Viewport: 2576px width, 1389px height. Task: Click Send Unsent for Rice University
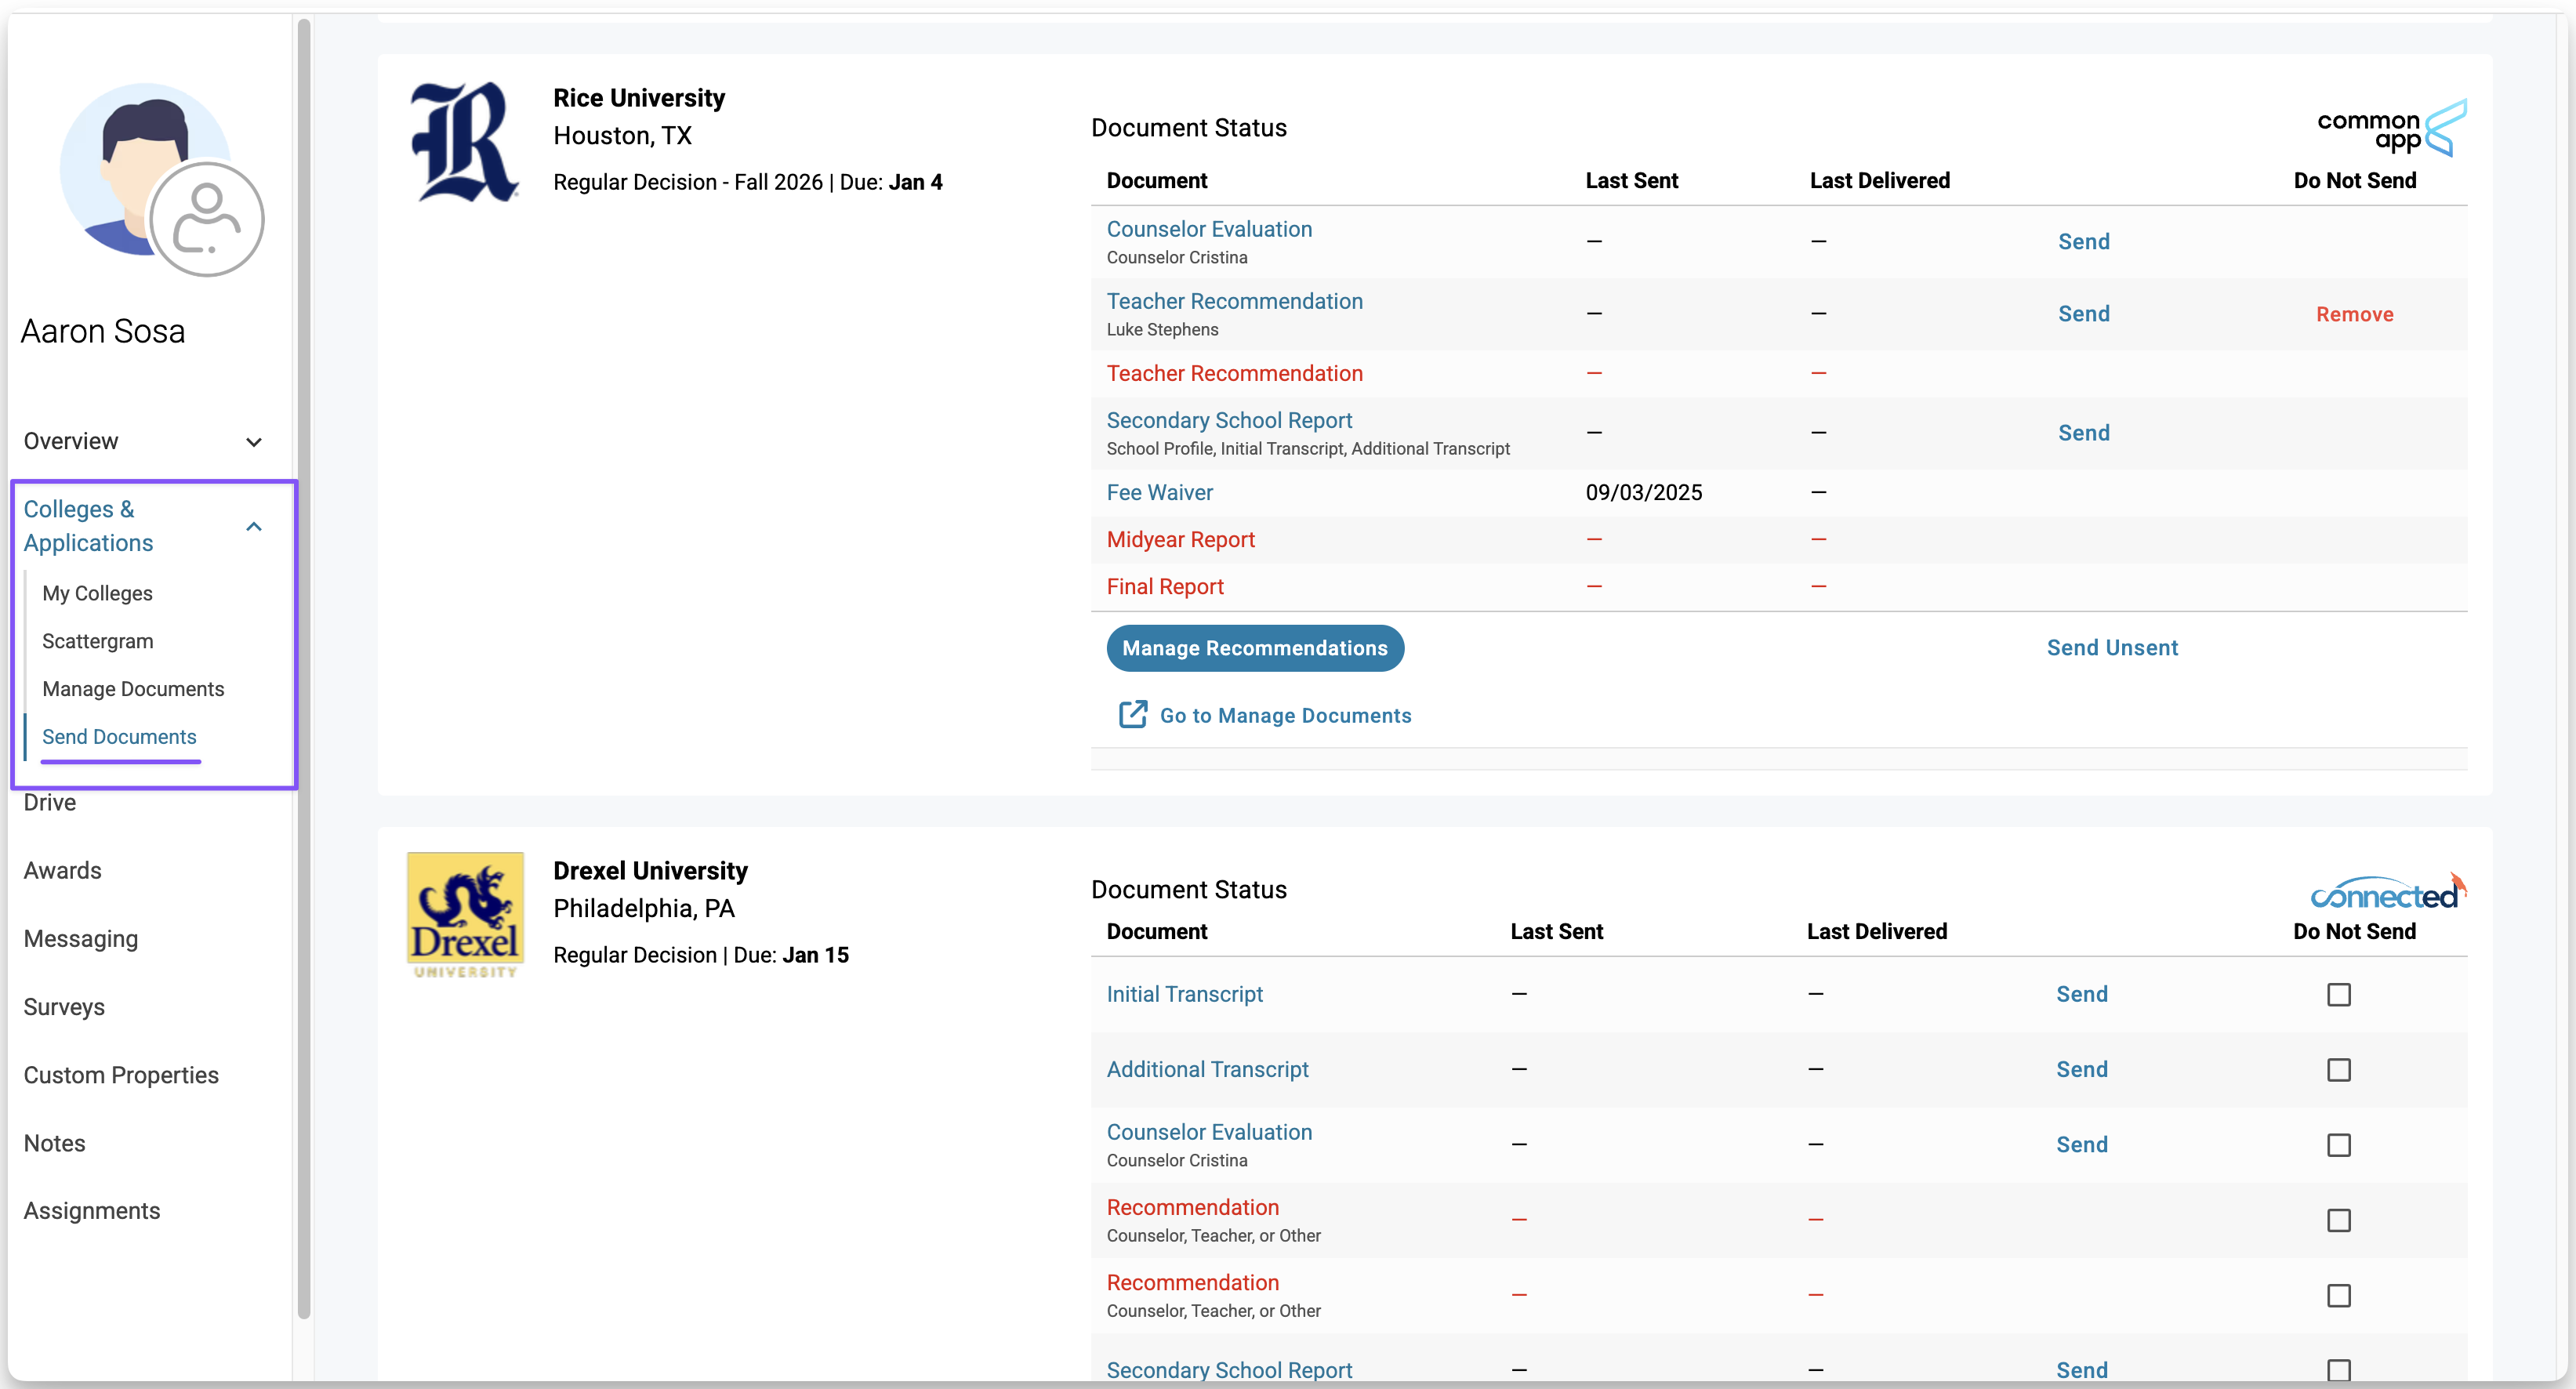pyautogui.click(x=2112, y=647)
